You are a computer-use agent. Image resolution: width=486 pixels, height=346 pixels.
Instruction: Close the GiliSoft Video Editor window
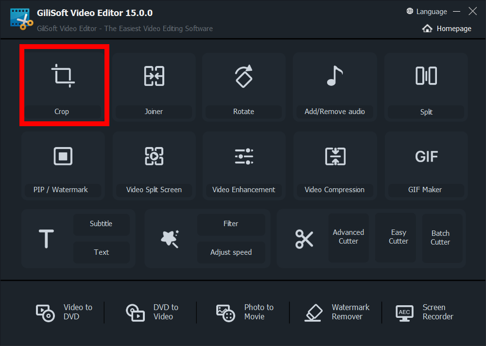pos(473,11)
